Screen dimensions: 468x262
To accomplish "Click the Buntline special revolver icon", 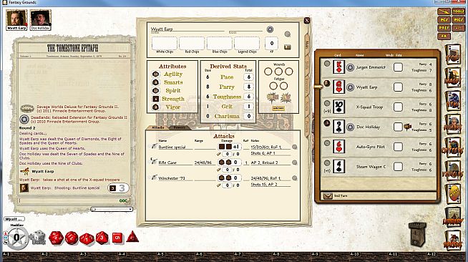I will click(154, 146).
